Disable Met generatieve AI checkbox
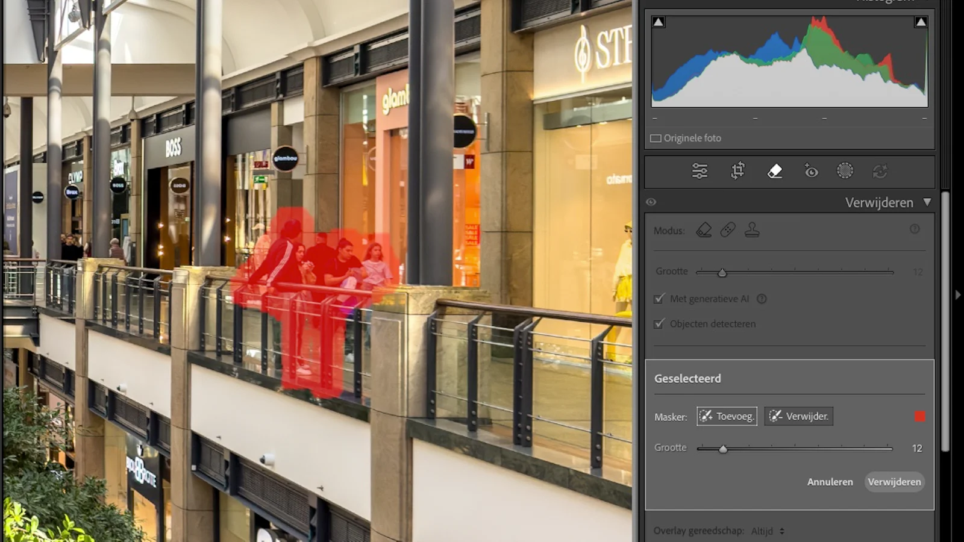 point(659,299)
